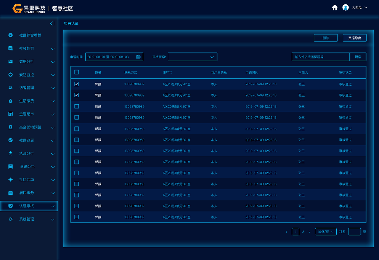Click the 申请时间 column header
379x260 pixels.
[252, 72]
